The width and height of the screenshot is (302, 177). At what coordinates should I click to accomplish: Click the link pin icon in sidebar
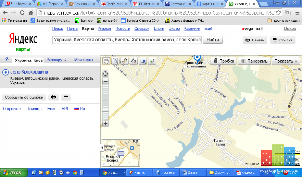tap(66, 97)
